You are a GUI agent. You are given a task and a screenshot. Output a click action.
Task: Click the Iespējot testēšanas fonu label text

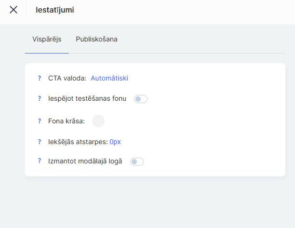tap(87, 99)
